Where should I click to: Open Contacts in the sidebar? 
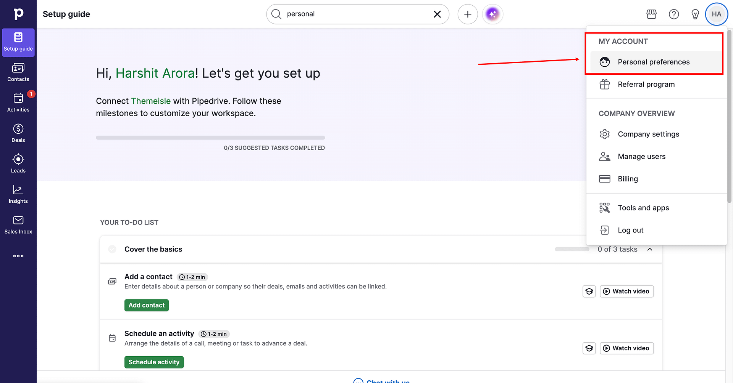coord(18,72)
